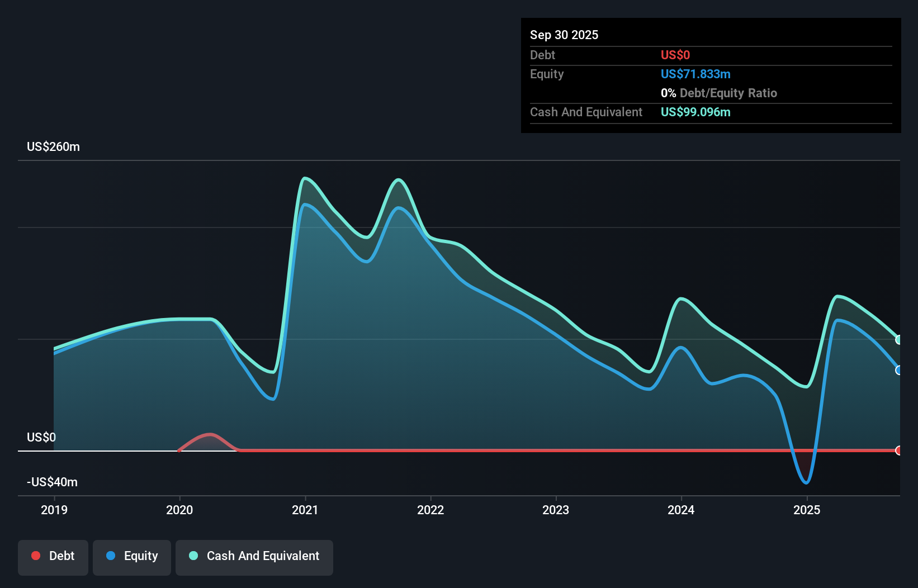Viewport: 918px width, 588px height.
Task: Select the 2025 year axis label
Action: [808, 509]
